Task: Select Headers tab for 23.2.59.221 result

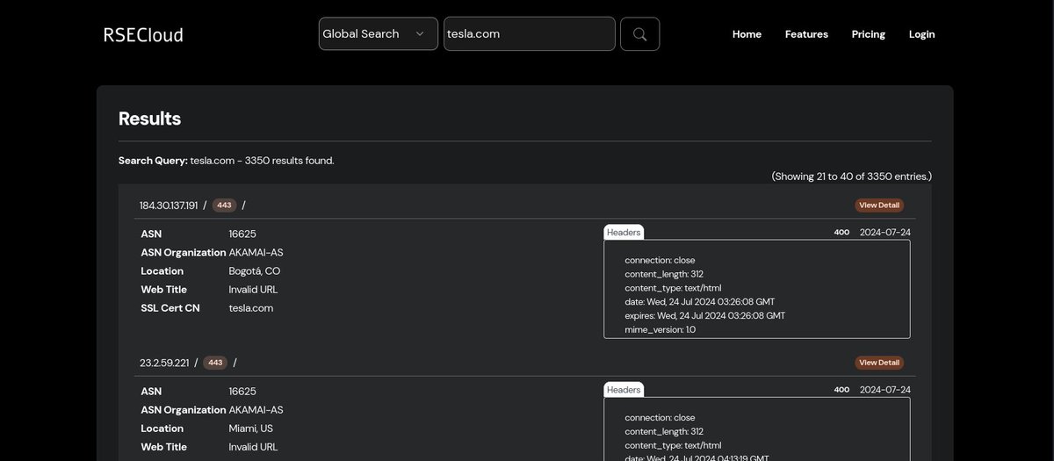Action: (624, 390)
